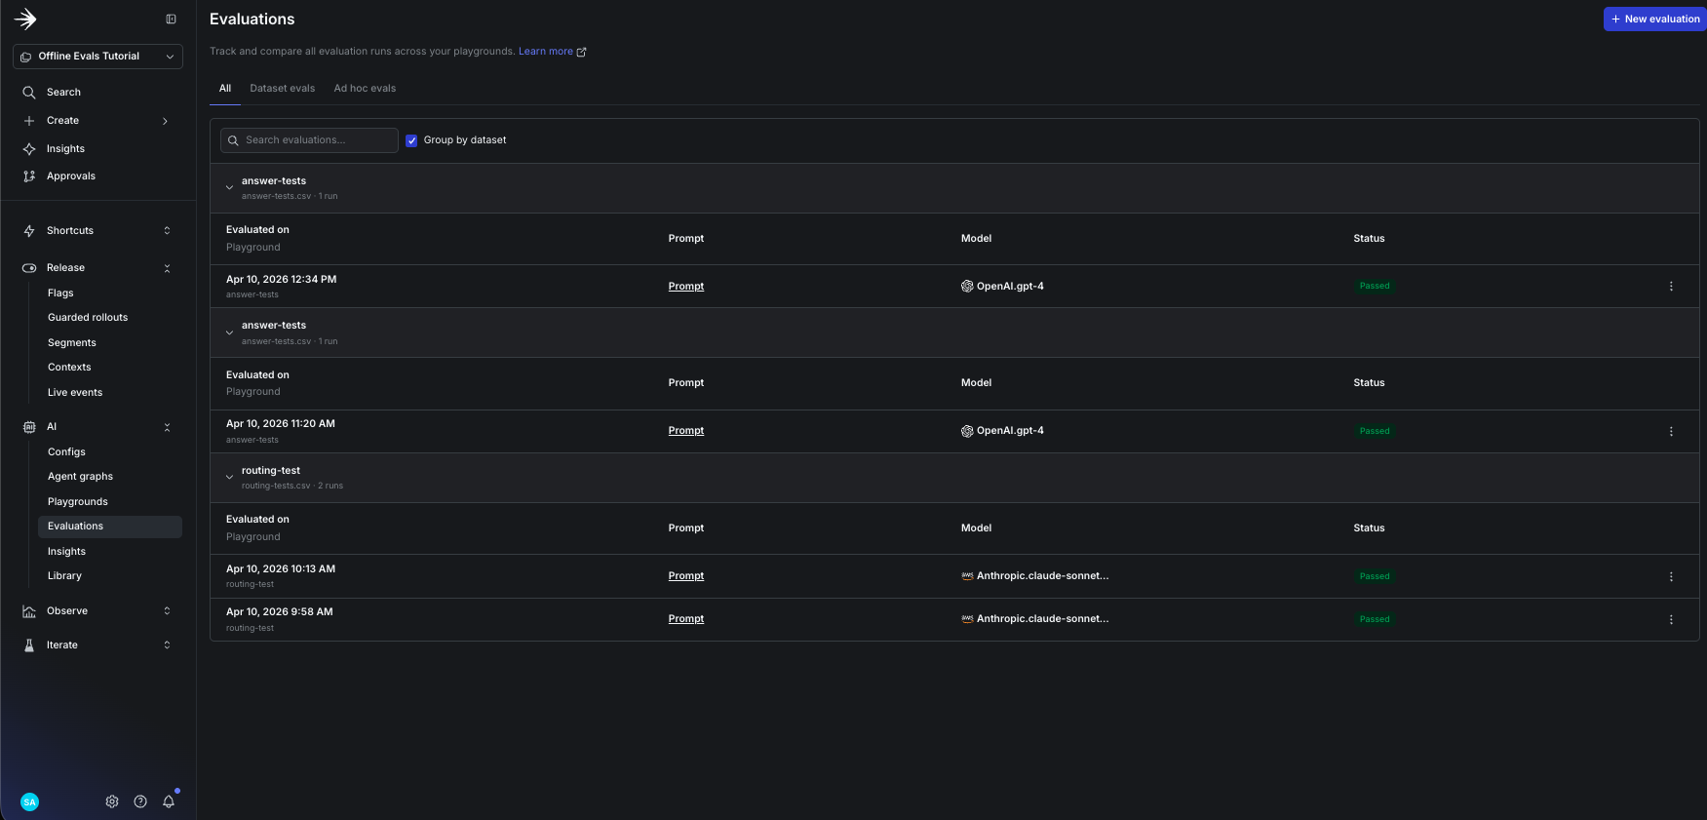Click the Shortcuts lightning bolt icon
This screenshot has width=1707, height=820.
[29, 231]
